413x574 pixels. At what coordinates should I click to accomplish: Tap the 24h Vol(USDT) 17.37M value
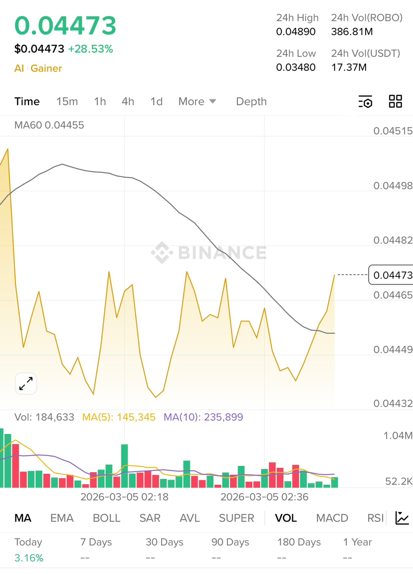(x=349, y=67)
